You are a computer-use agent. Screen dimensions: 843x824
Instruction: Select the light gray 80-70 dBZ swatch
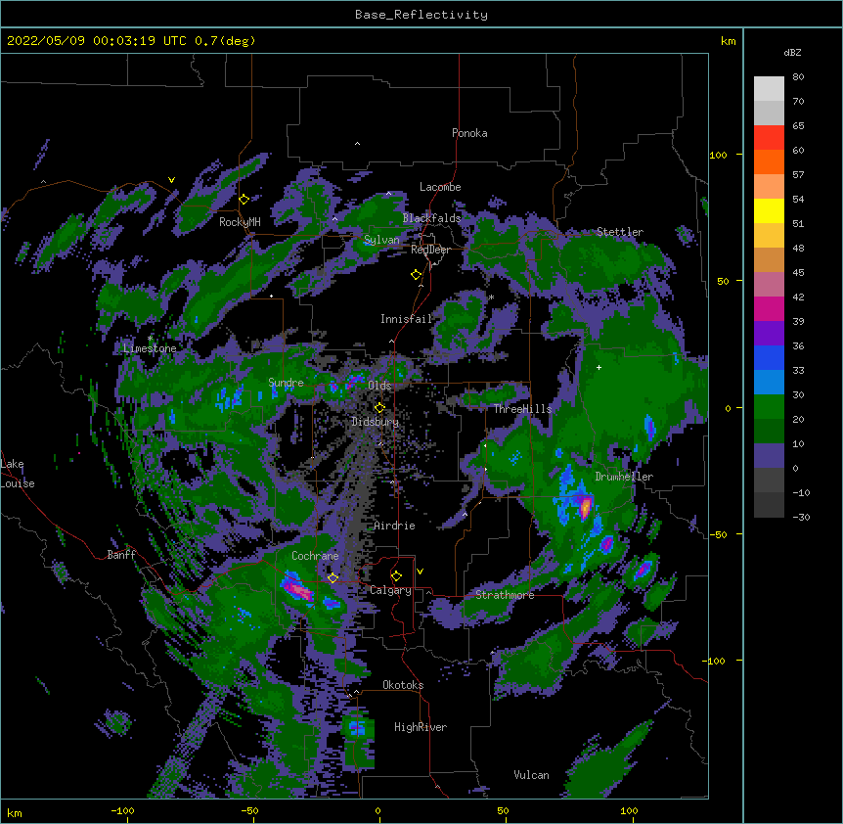769,89
